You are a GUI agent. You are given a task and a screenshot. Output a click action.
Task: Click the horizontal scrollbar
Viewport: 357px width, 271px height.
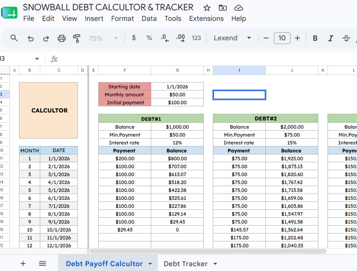(x=208, y=251)
